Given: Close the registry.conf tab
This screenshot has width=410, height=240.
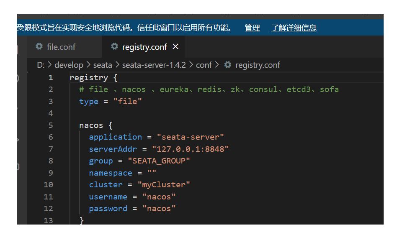Looking at the screenshot, I should coord(175,46).
